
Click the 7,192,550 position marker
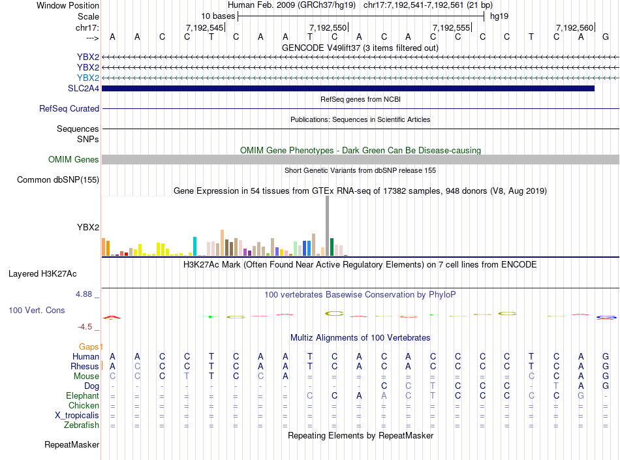pos(328,27)
